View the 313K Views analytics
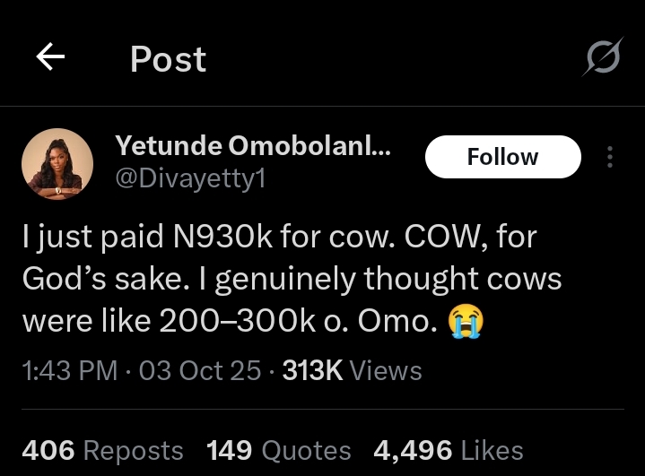 tap(352, 370)
